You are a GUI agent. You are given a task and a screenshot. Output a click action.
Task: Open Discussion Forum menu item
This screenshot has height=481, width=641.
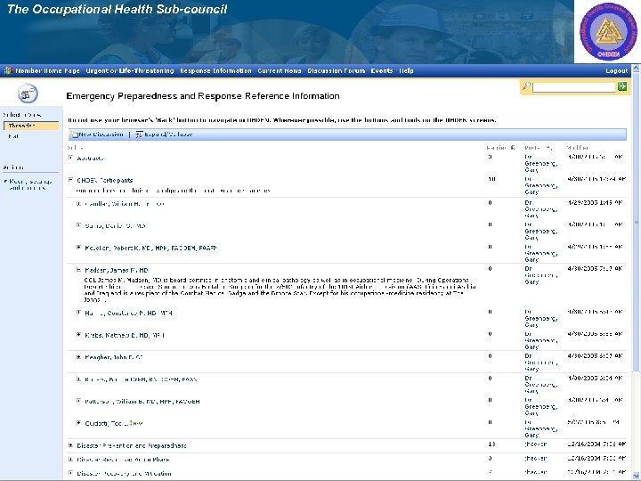click(336, 70)
